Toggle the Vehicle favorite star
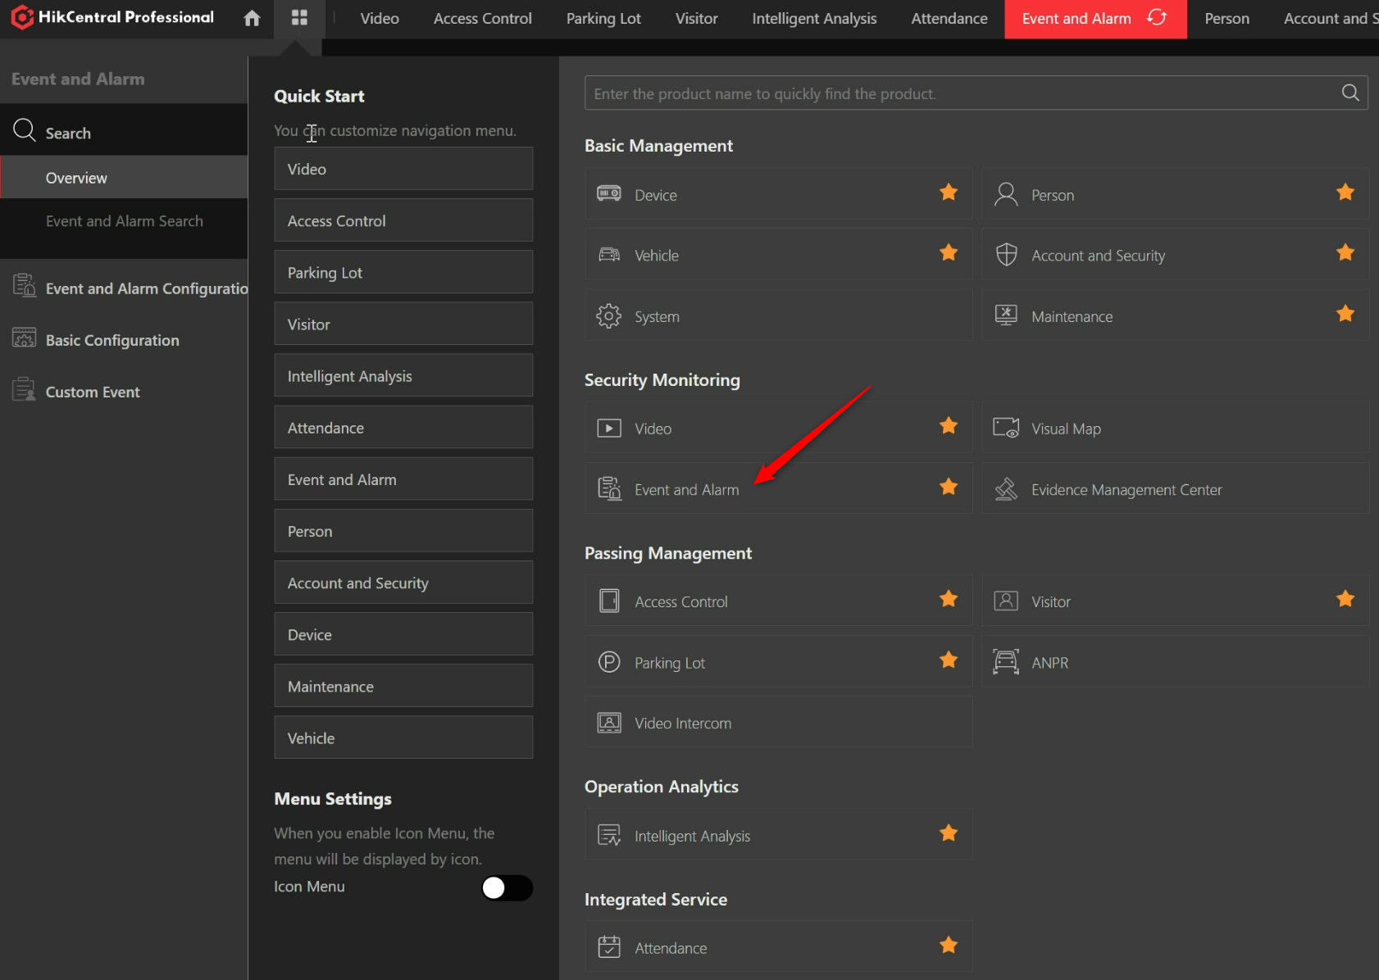Viewport: 1379px width, 980px height. click(x=949, y=252)
